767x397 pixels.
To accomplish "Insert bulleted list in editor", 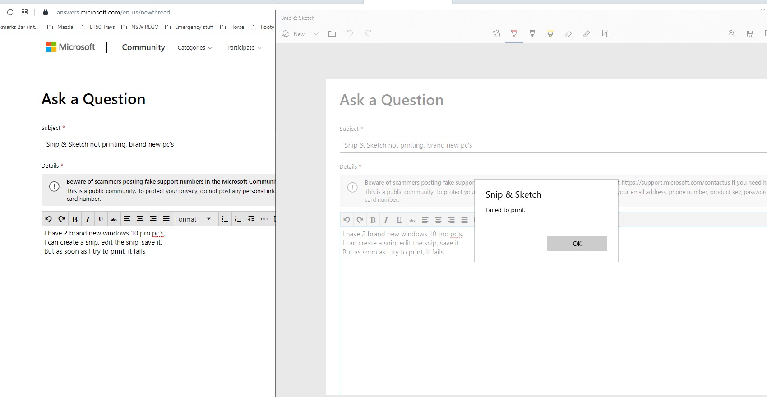I will [225, 219].
